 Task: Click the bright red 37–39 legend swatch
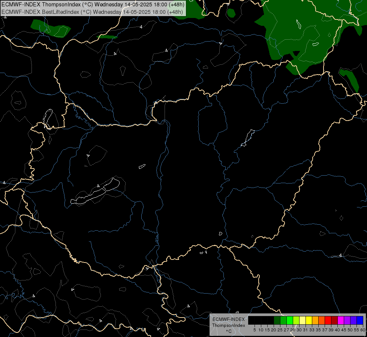tap(328, 320)
